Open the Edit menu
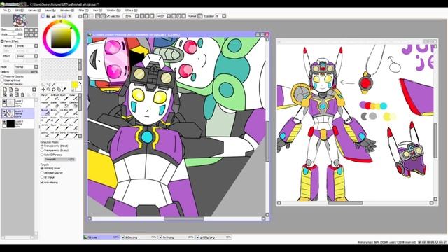Viewport: 448px width, 252px height. coord(19,10)
